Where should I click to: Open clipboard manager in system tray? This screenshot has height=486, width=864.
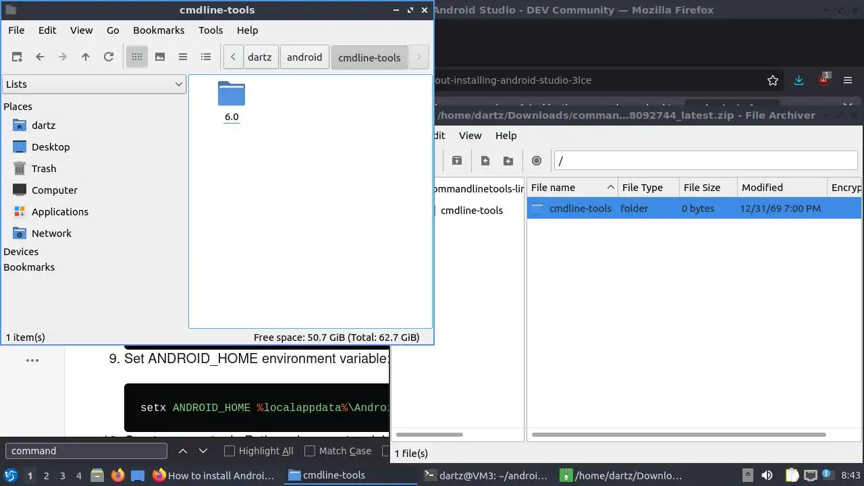click(792, 475)
